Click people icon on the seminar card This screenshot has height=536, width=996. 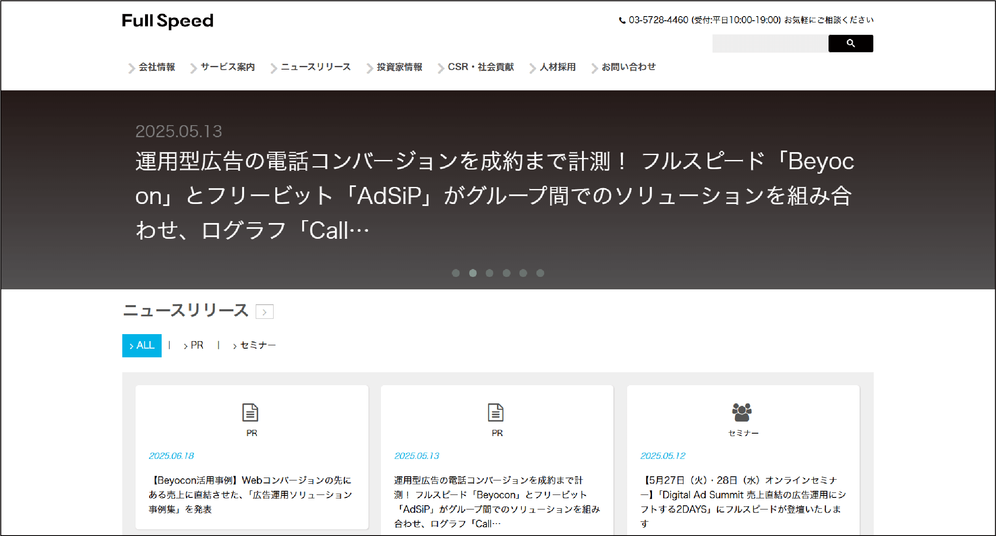742,412
